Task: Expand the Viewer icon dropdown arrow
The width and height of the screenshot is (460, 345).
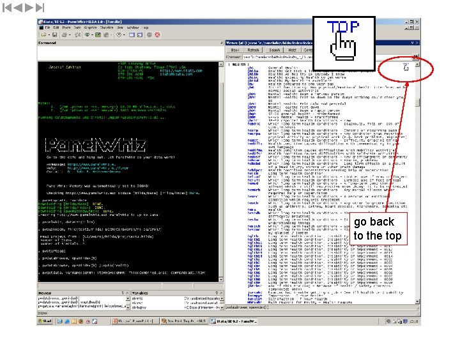Action: pos(92,35)
